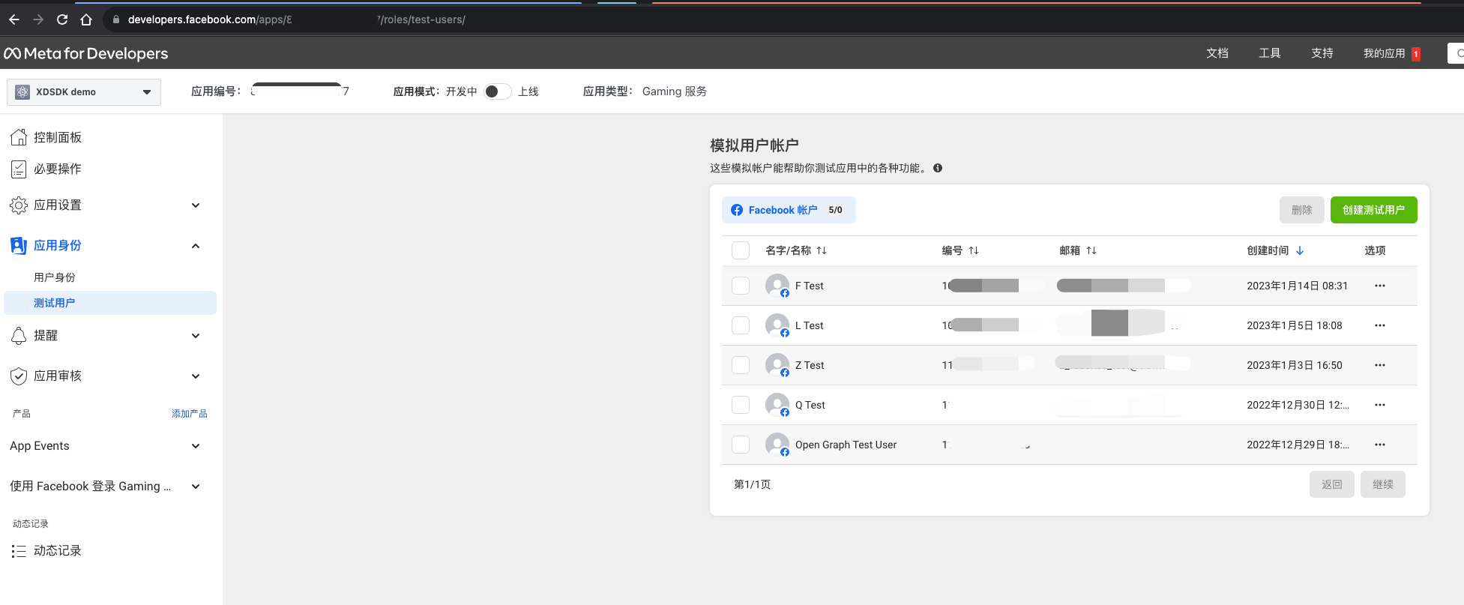Click the lock icon in address bar
Screen dimensions: 1464x605
[116, 19]
